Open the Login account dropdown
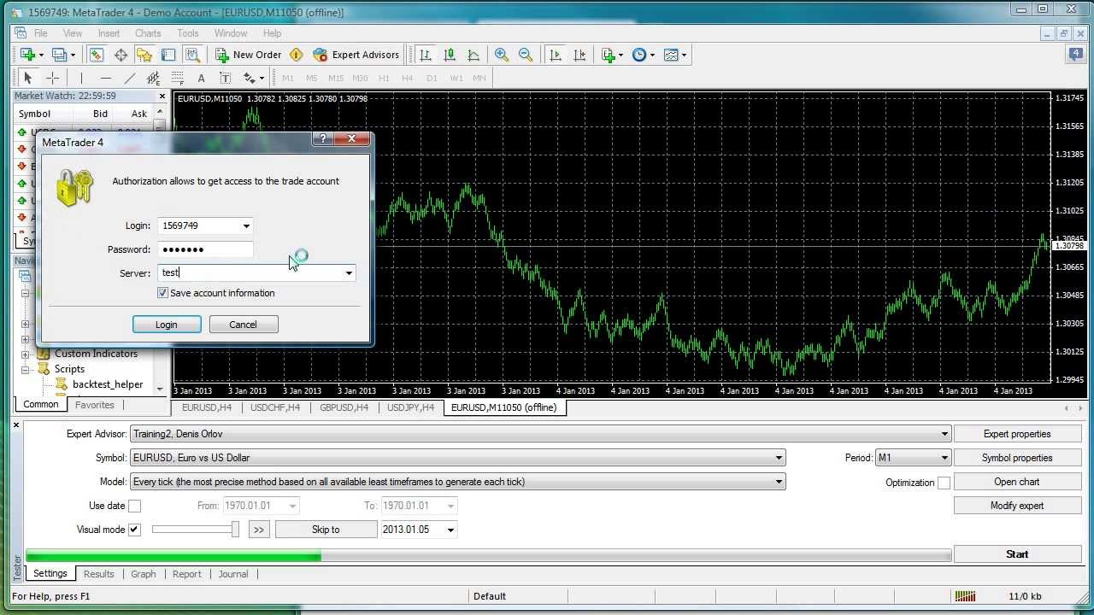The width and height of the screenshot is (1094, 615). 246,226
